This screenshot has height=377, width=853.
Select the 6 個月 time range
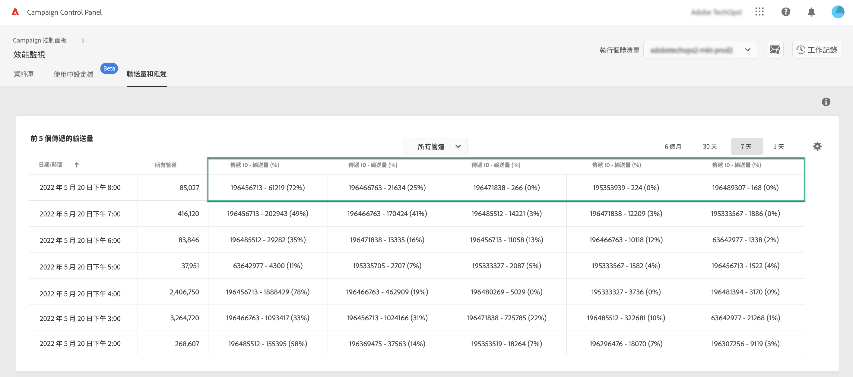673,146
